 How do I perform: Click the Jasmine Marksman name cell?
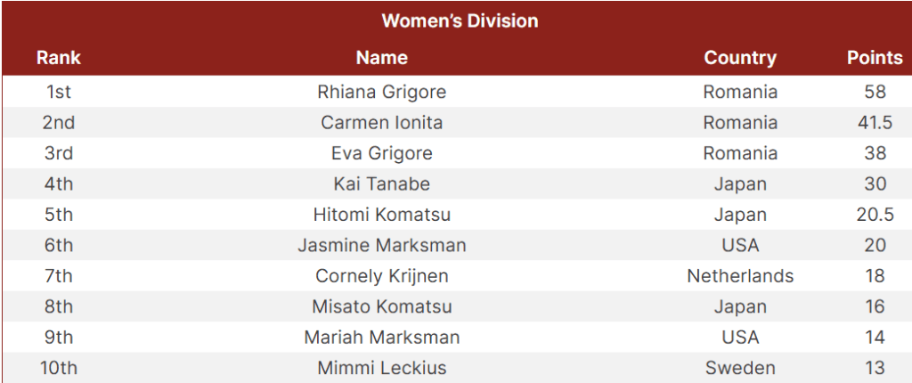(382, 246)
